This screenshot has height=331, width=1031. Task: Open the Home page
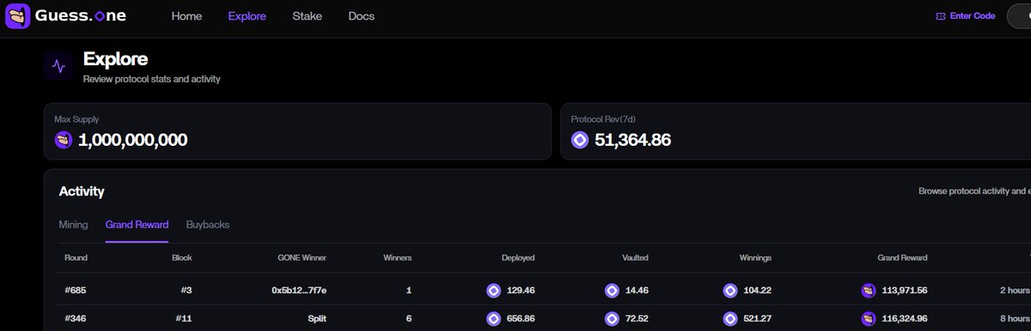[x=186, y=16]
